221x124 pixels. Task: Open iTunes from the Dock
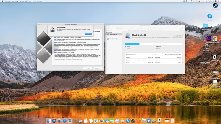coord(117,121)
